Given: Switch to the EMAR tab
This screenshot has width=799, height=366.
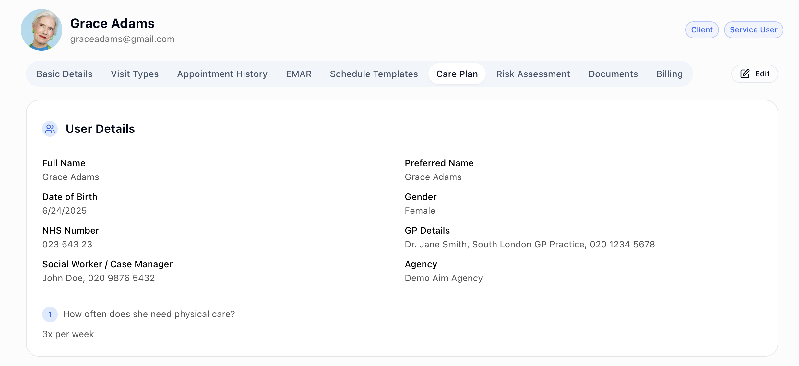Looking at the screenshot, I should tap(298, 74).
